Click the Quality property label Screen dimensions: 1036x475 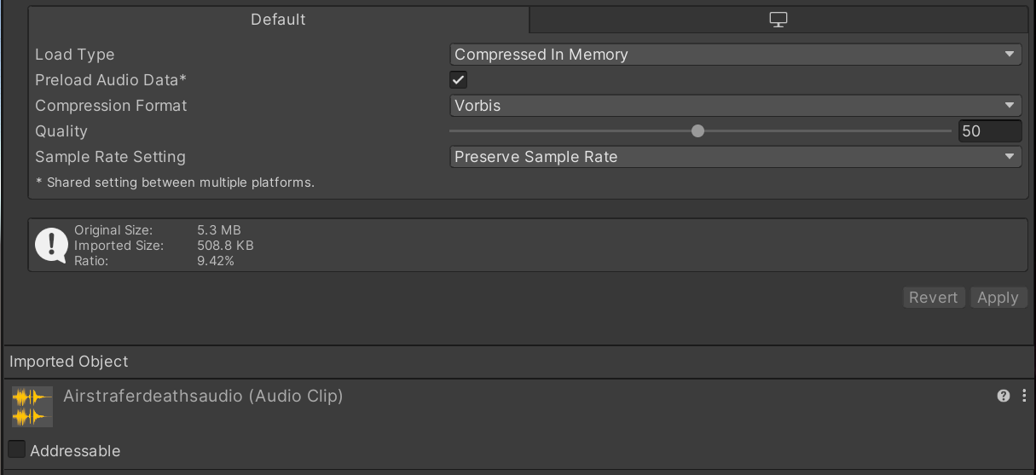click(x=61, y=131)
